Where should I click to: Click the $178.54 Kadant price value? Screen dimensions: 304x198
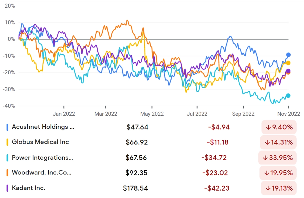click(135, 188)
